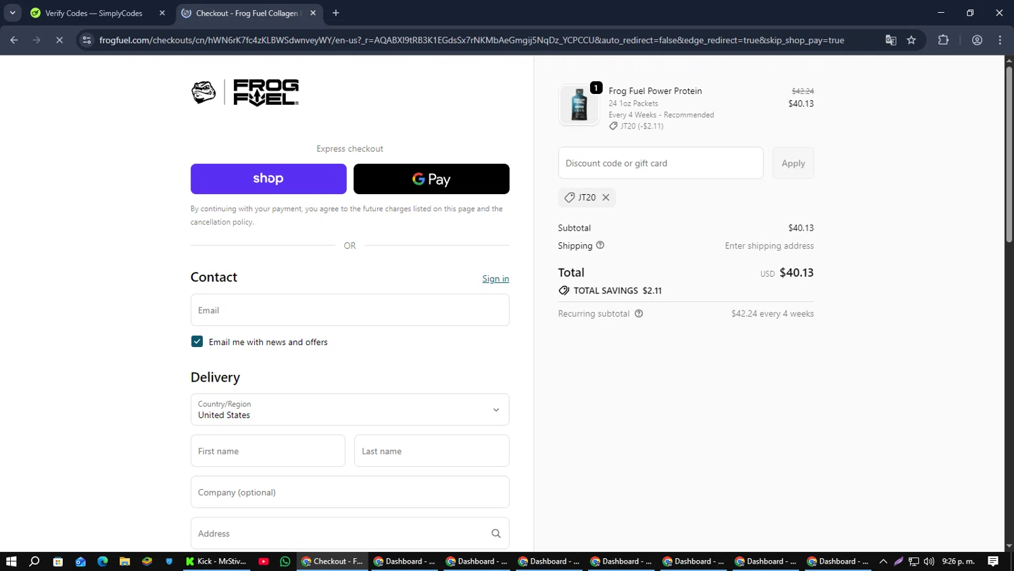Screen dimensions: 1014x571
Task: Bookmark this page with the star
Action: (x=911, y=40)
